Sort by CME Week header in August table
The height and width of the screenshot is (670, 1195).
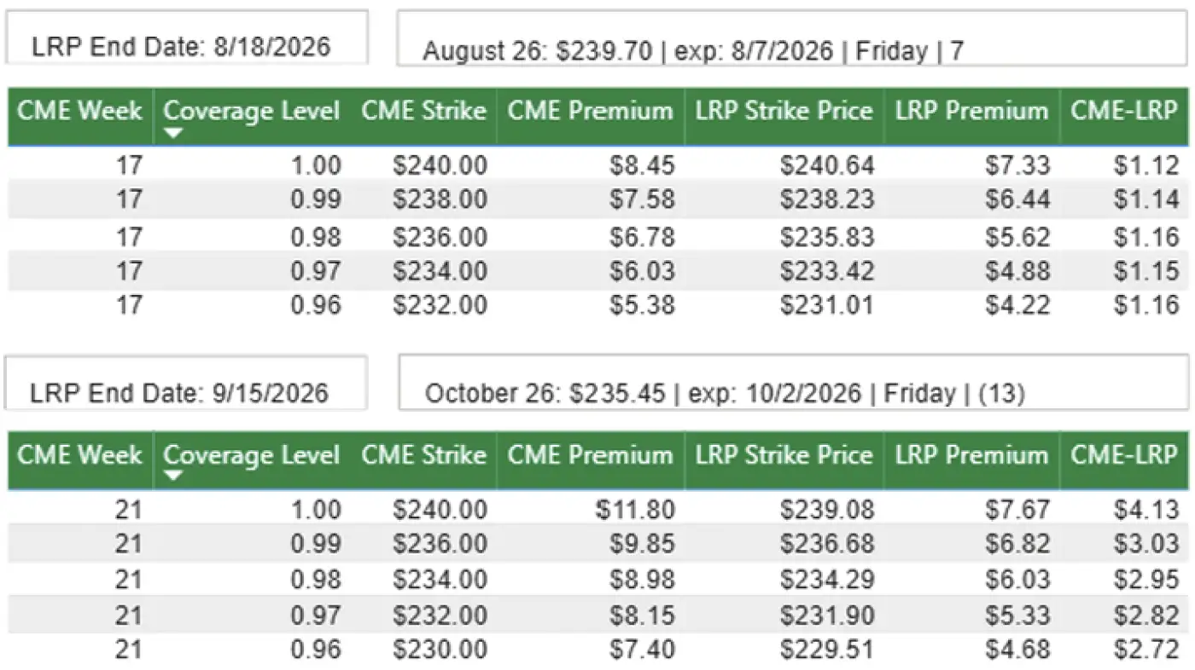coord(80,112)
